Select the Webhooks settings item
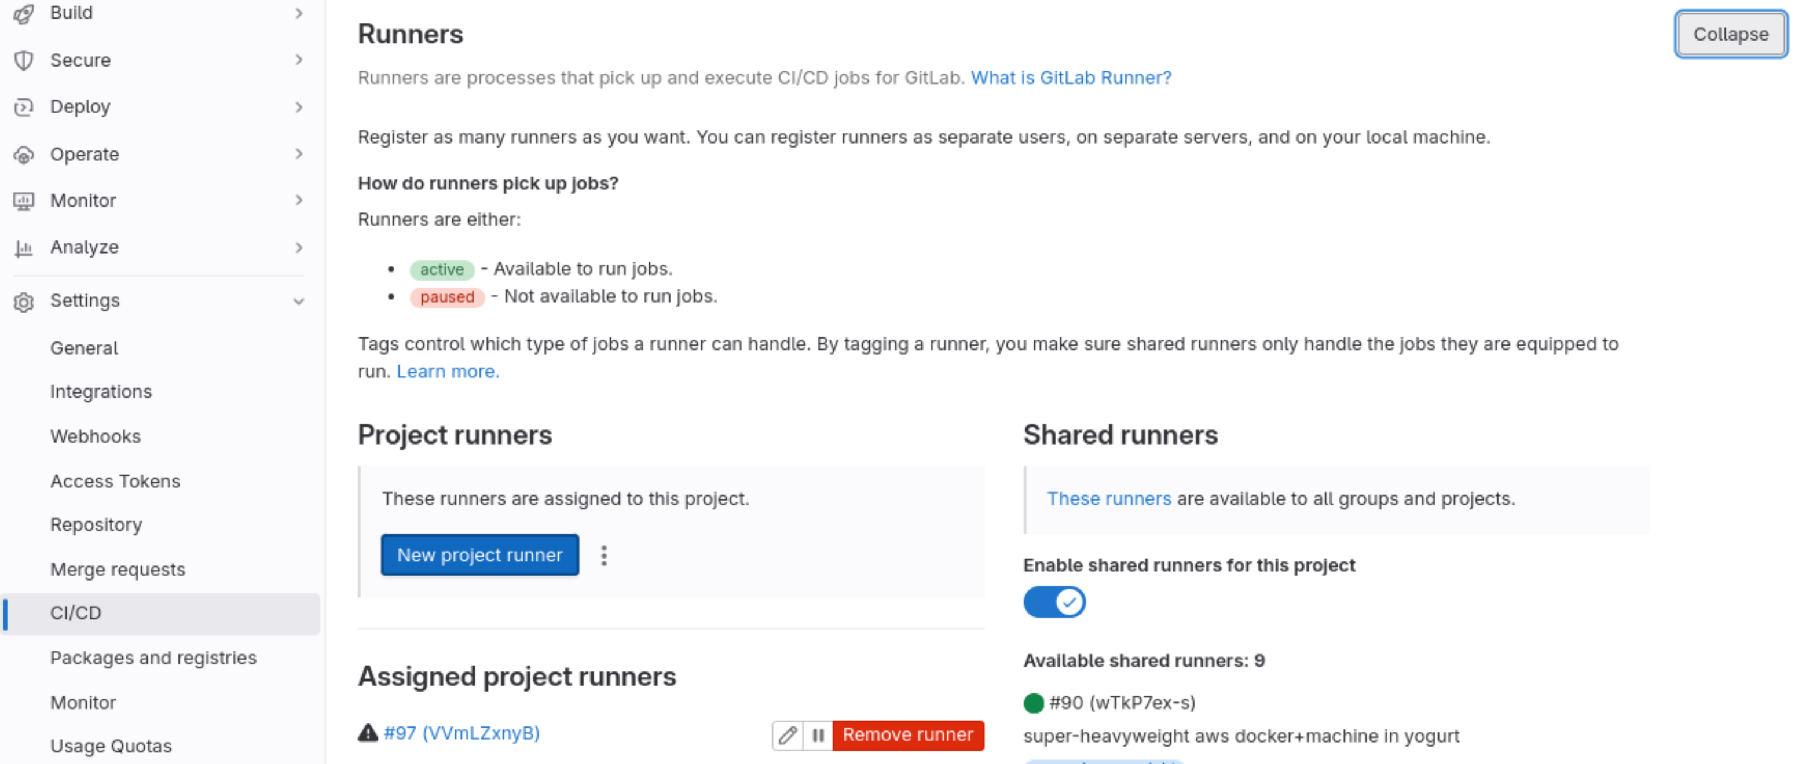This screenshot has height=764, width=1802. pos(95,437)
